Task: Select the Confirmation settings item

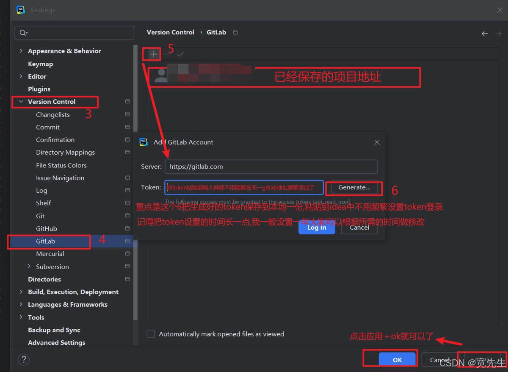Action: click(x=55, y=139)
